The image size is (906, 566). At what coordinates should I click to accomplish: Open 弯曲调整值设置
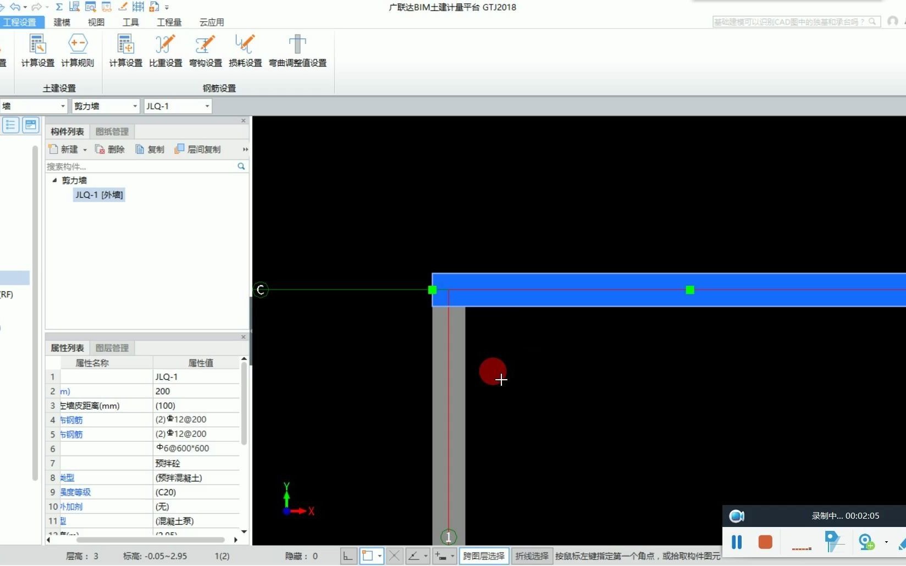point(297,51)
